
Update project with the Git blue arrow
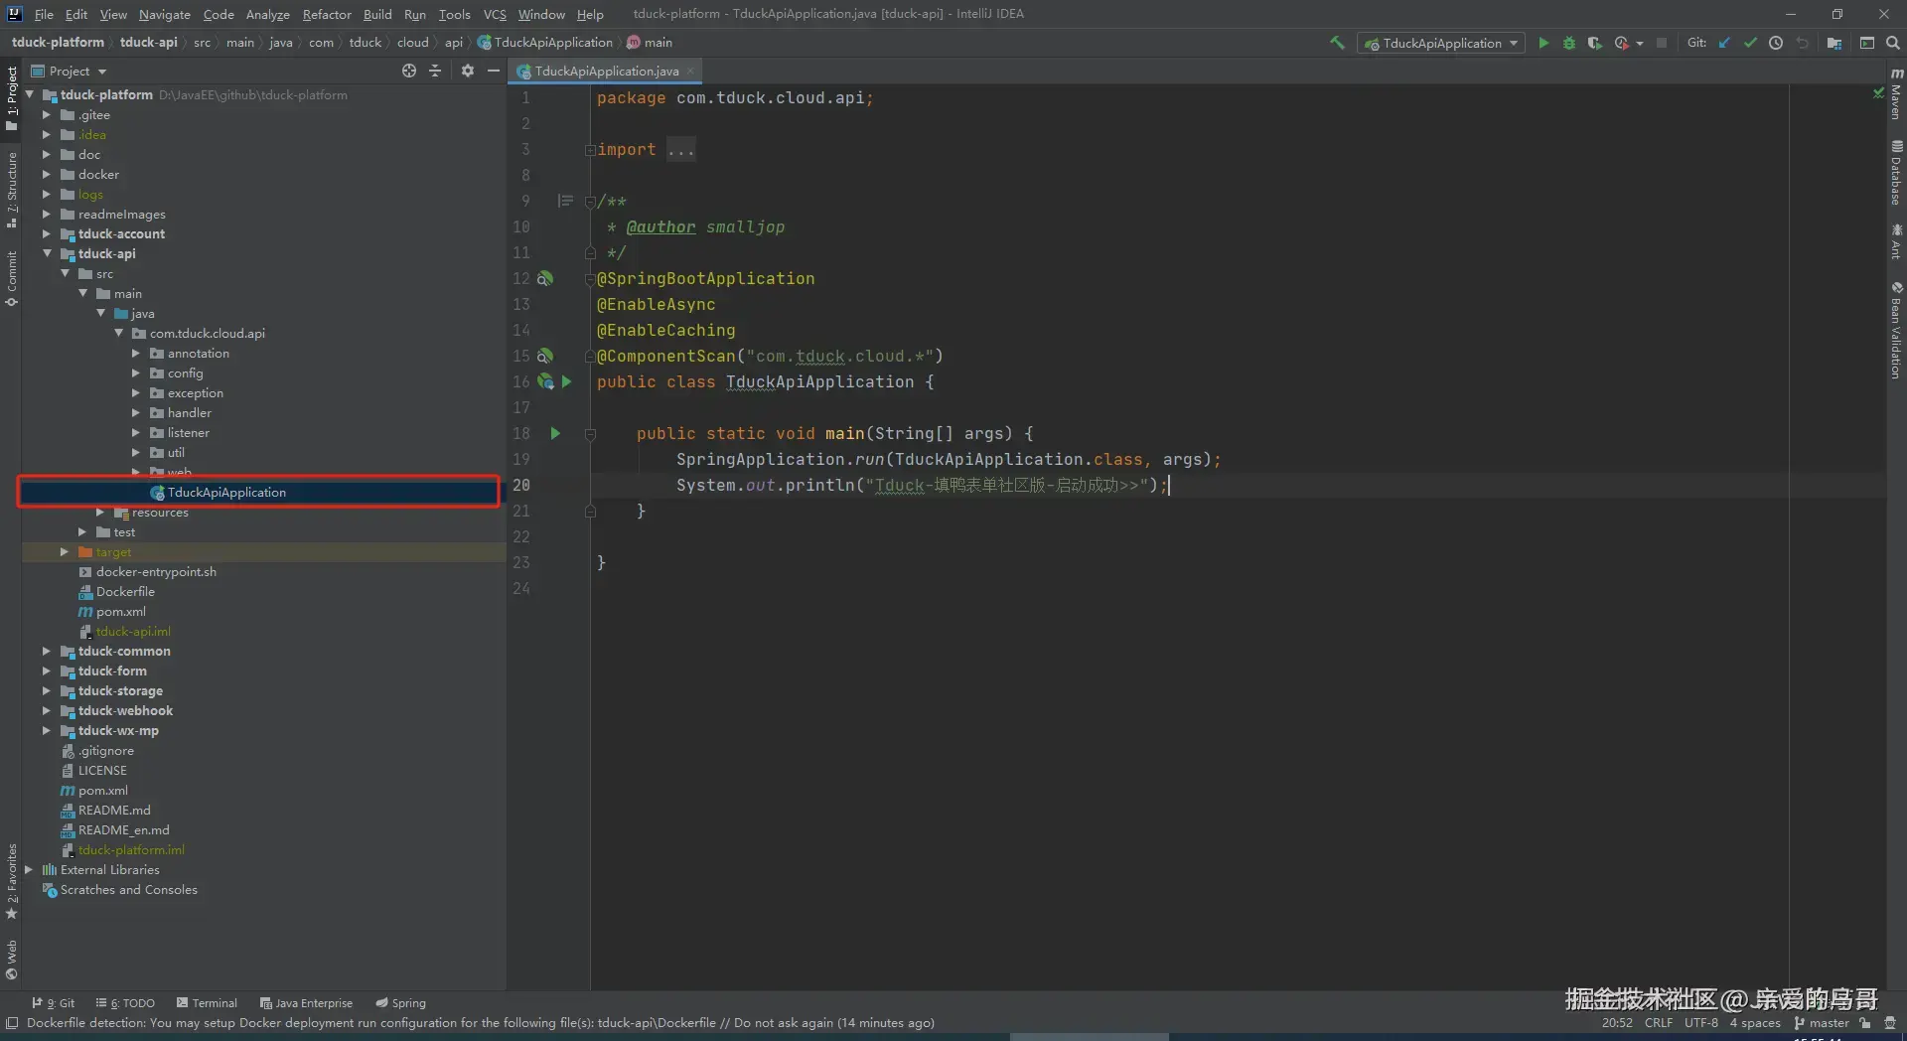point(1724,43)
